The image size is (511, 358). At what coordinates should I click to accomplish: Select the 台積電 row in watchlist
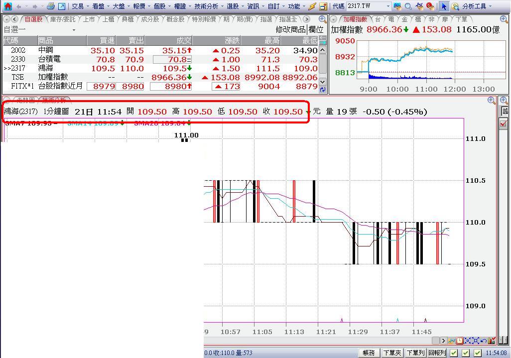(x=160, y=59)
